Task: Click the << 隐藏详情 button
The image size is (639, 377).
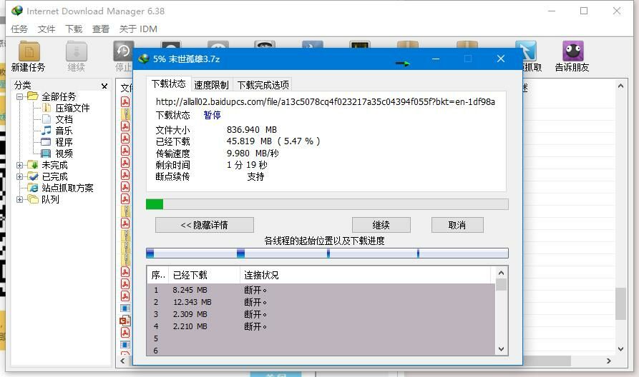Action: click(x=204, y=225)
